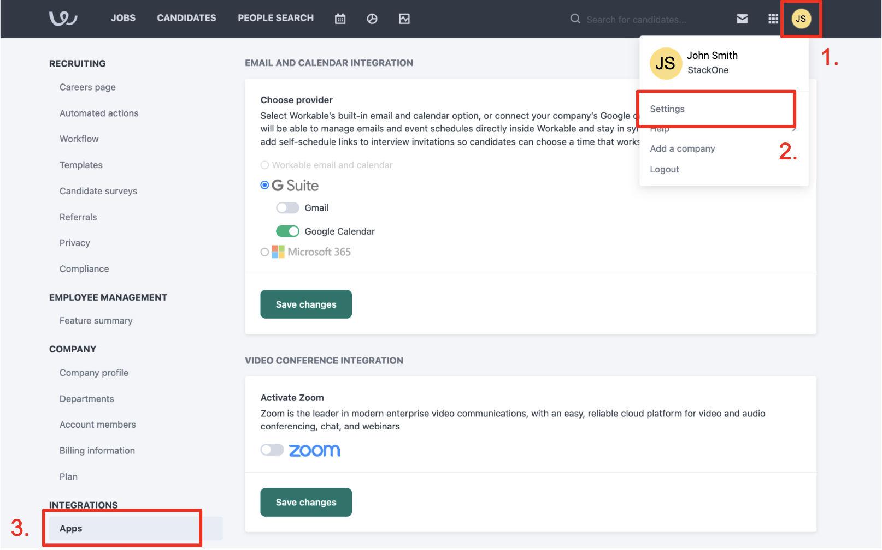Save changes for email and calendar integration
Viewport: 882px width, 550px height.
point(306,304)
